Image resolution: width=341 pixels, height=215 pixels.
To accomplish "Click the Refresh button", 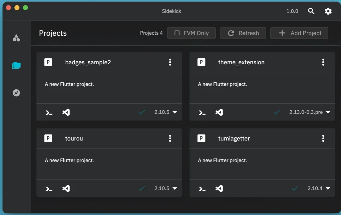I will click(243, 33).
